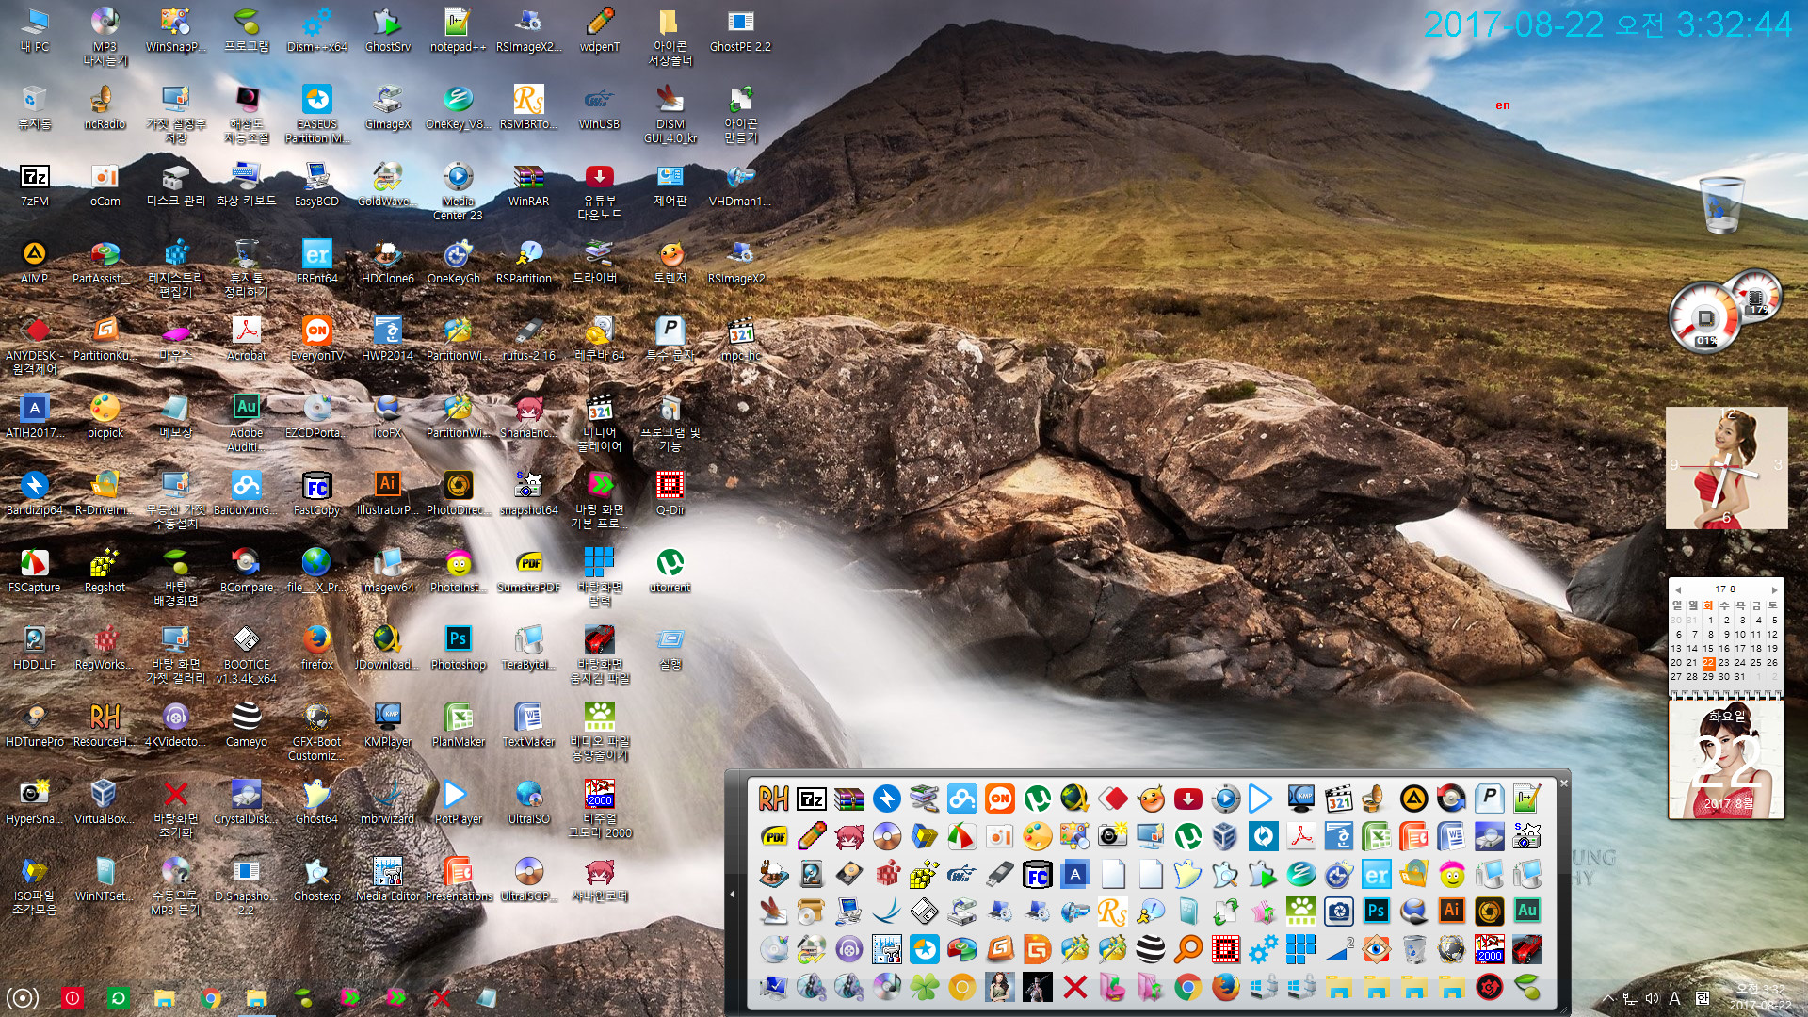Viewport: 1808px width, 1017px height.
Task: Click the volume icon in system tray
Action: click(1652, 998)
